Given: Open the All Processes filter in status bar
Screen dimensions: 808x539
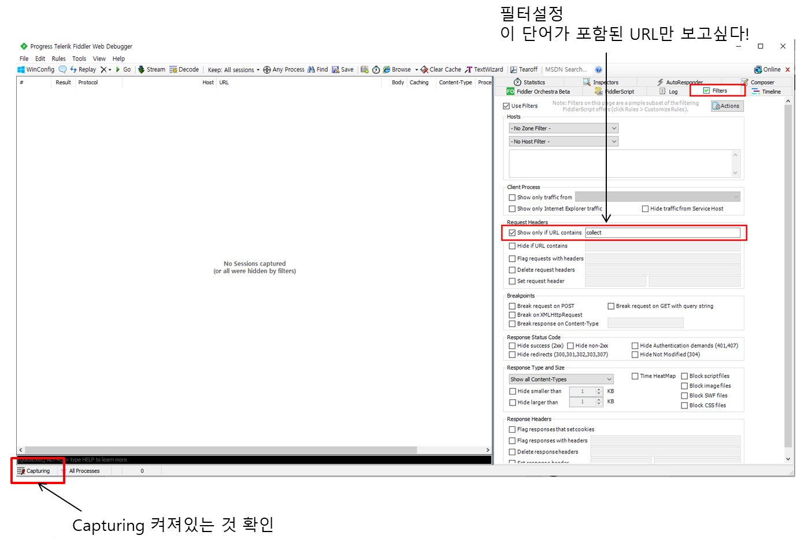Looking at the screenshot, I should pos(84,471).
